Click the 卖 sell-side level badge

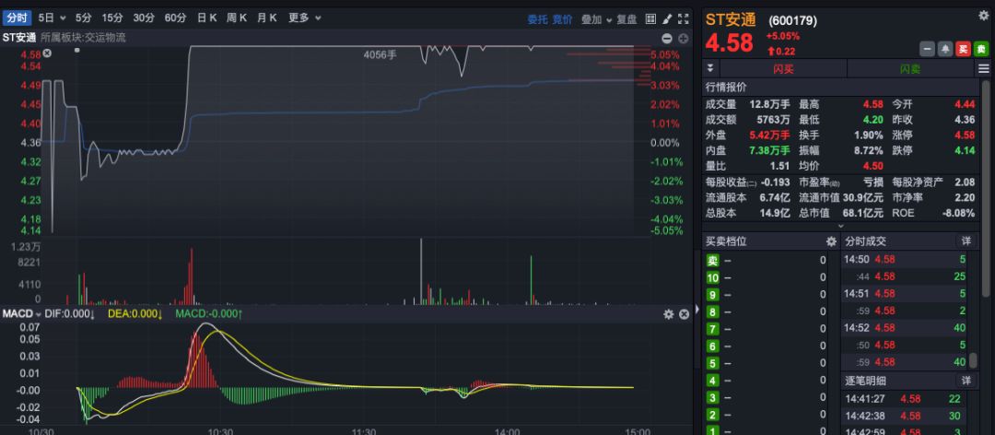(712, 261)
